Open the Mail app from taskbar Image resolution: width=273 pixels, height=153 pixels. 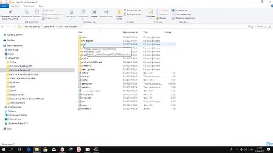(x=54, y=150)
